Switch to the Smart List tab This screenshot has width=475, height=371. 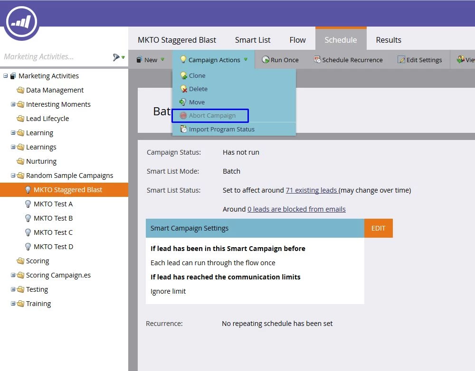(x=253, y=40)
